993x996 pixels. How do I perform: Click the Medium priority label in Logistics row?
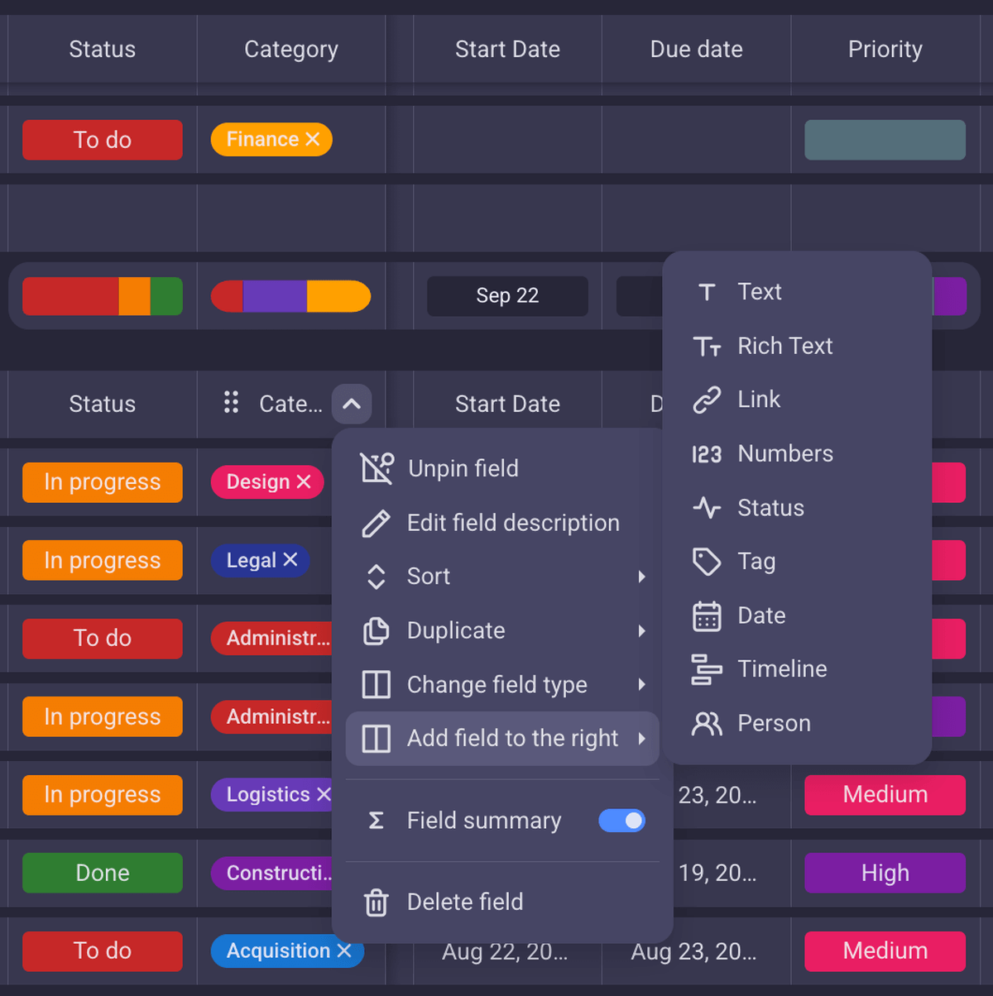point(885,795)
